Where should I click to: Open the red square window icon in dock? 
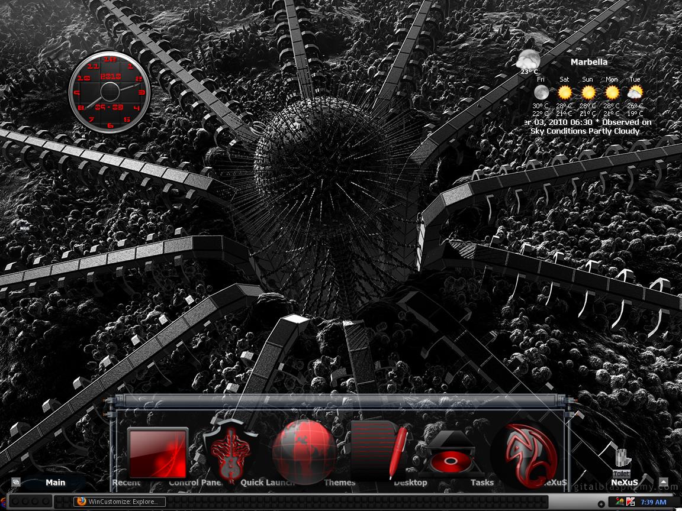click(x=158, y=453)
